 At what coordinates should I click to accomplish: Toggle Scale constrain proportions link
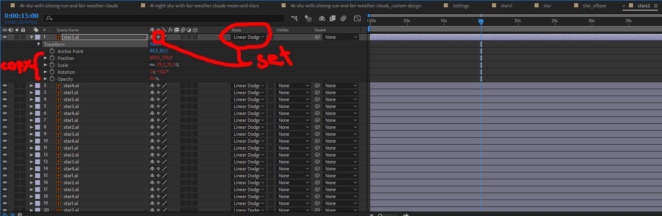[152, 65]
